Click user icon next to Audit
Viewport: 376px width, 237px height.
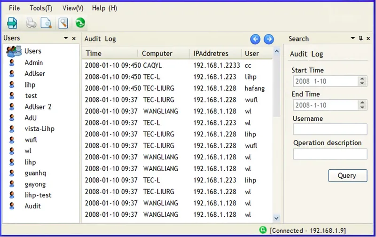11,206
